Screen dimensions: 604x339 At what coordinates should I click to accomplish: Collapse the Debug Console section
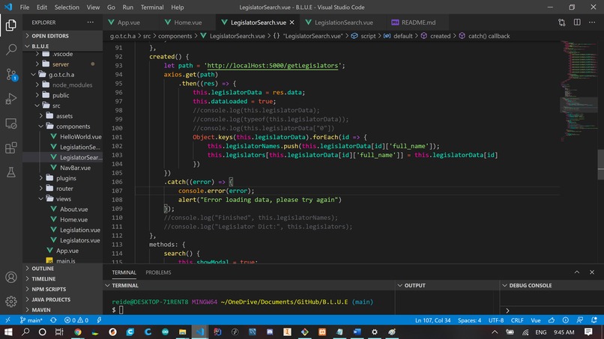[x=552, y=285]
